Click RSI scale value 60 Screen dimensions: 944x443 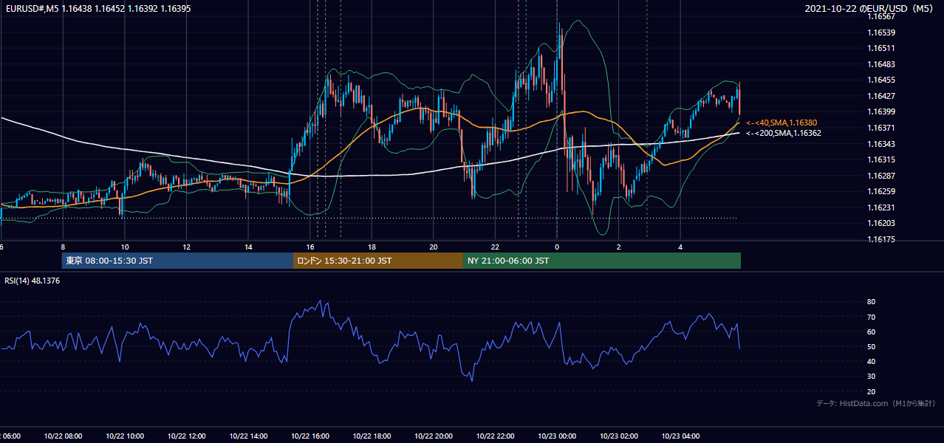coord(871,332)
